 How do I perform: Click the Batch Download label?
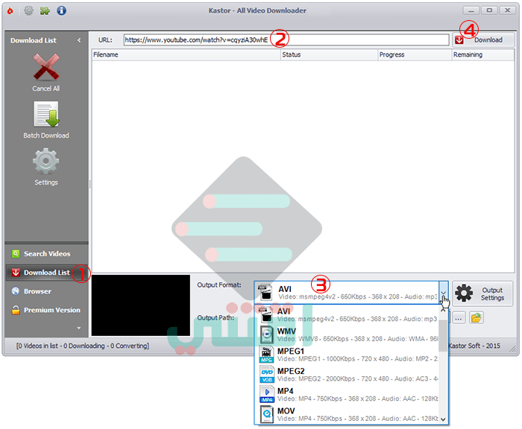[x=46, y=136]
